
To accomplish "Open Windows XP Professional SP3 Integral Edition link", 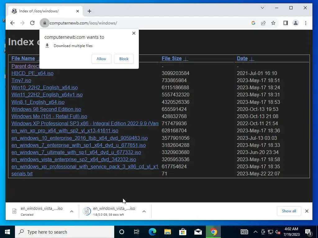I will coord(85,123).
